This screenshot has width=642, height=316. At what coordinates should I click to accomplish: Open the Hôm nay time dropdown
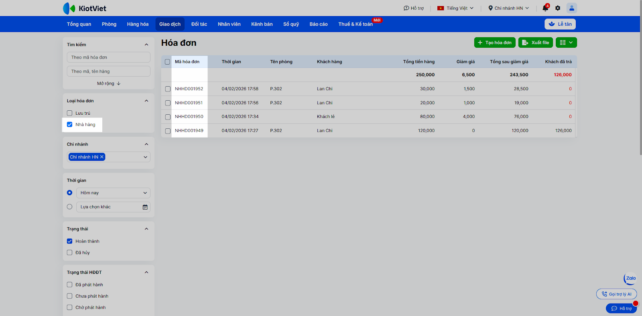pos(113,193)
